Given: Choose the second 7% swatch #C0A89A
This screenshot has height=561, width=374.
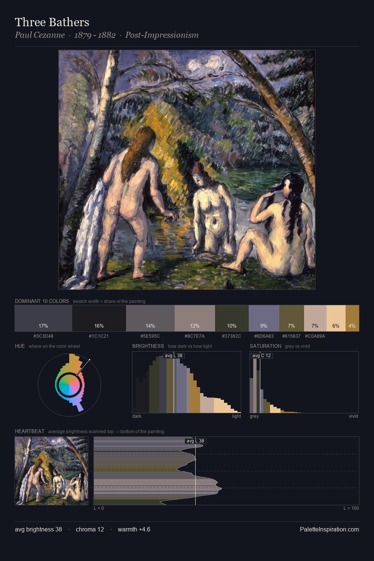Looking at the screenshot, I should [x=315, y=318].
